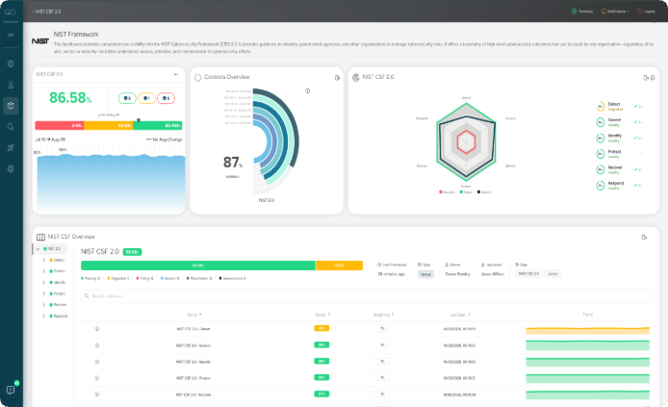Viewport: 668px width, 407px height.
Task: Export the Controls Overview card
Action: 337,78
